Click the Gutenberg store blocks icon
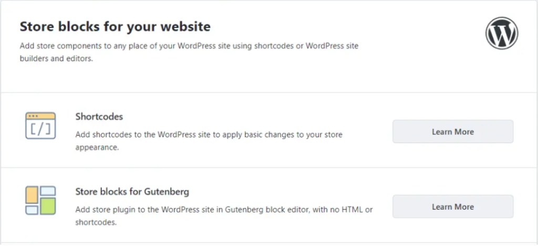Image resolution: width=538 pixels, height=246 pixels. click(x=40, y=200)
